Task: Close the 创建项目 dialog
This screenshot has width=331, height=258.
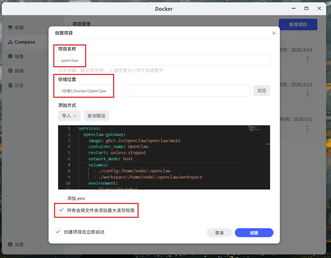Action: (x=274, y=33)
